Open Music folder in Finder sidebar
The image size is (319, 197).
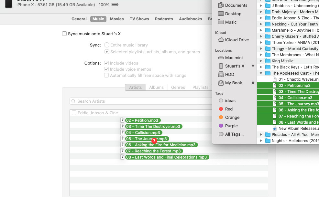tap(227, 22)
